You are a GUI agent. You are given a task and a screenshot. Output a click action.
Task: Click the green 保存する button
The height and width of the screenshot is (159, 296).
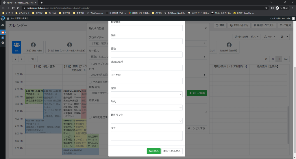point(153,151)
